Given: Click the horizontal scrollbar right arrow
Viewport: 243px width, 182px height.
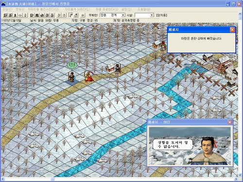Looking at the screenshot, I should click(236, 179).
